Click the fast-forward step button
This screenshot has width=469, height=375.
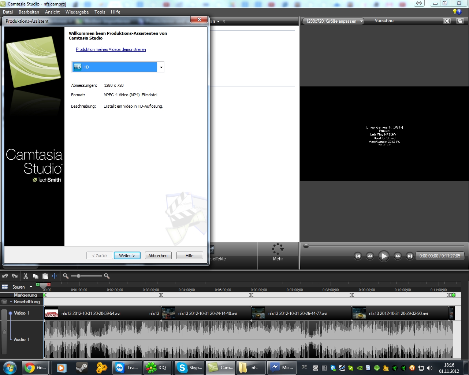coord(398,256)
